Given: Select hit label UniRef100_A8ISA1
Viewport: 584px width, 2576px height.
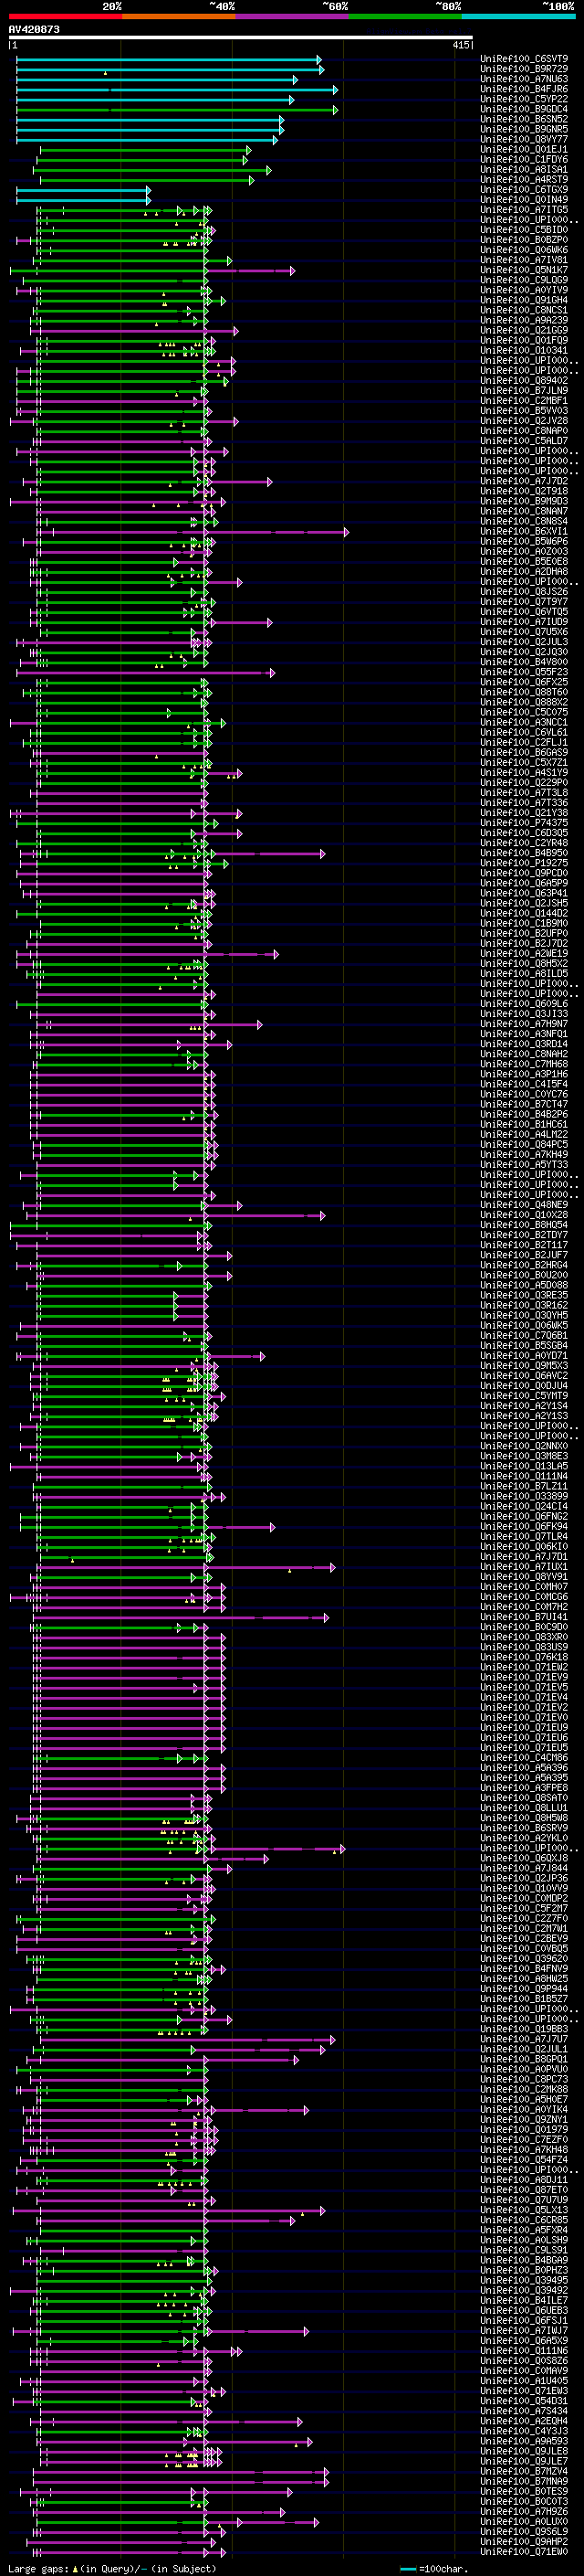Looking at the screenshot, I should [524, 170].
